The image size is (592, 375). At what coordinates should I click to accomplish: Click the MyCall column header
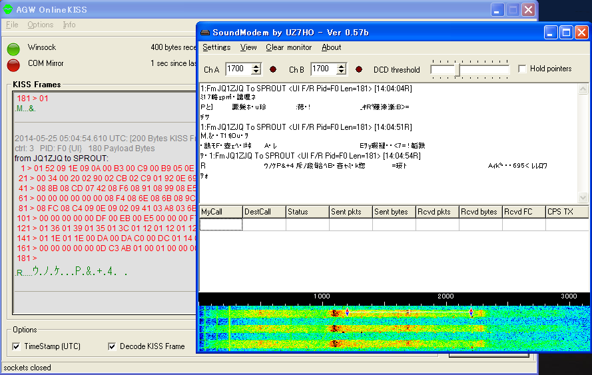pos(220,212)
